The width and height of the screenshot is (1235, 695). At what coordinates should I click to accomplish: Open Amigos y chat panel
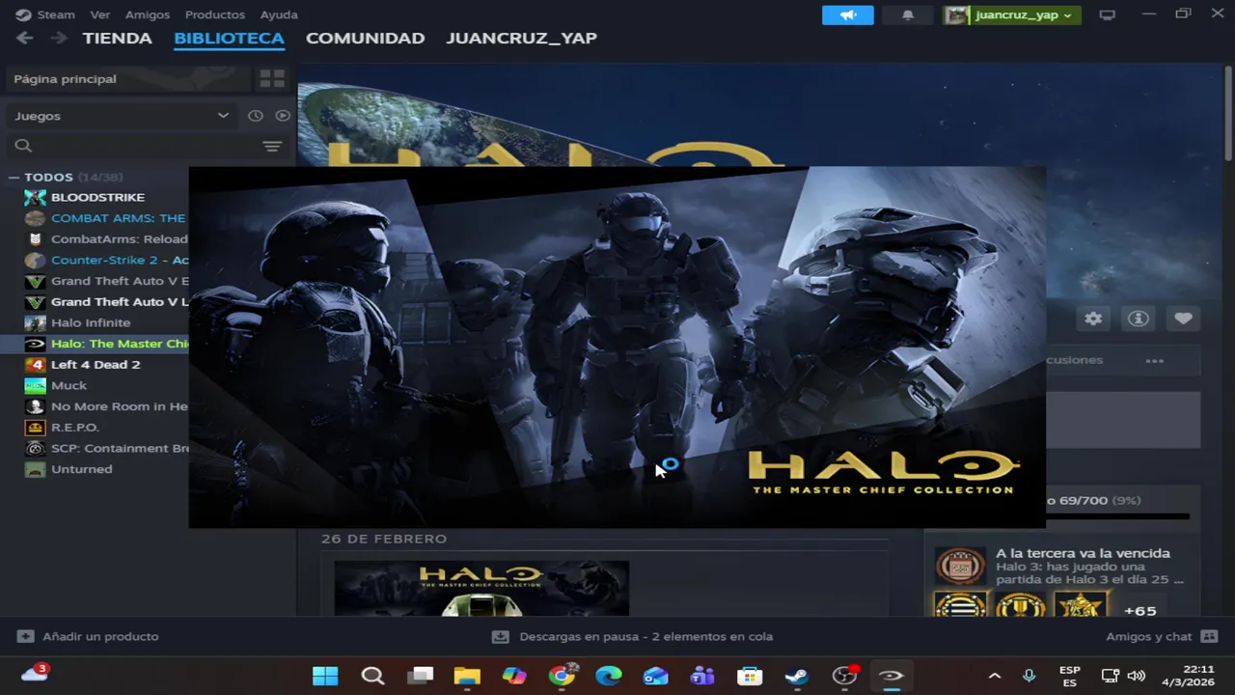[1149, 637]
